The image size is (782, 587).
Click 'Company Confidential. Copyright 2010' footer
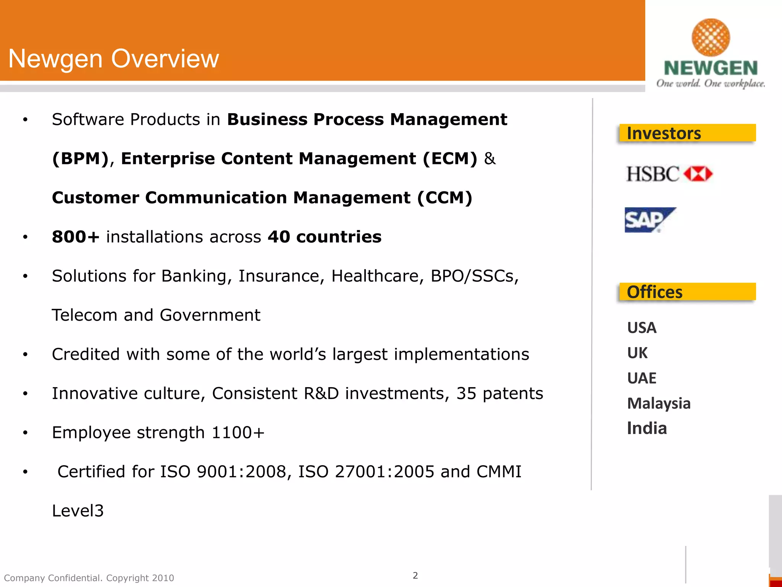coord(89,578)
